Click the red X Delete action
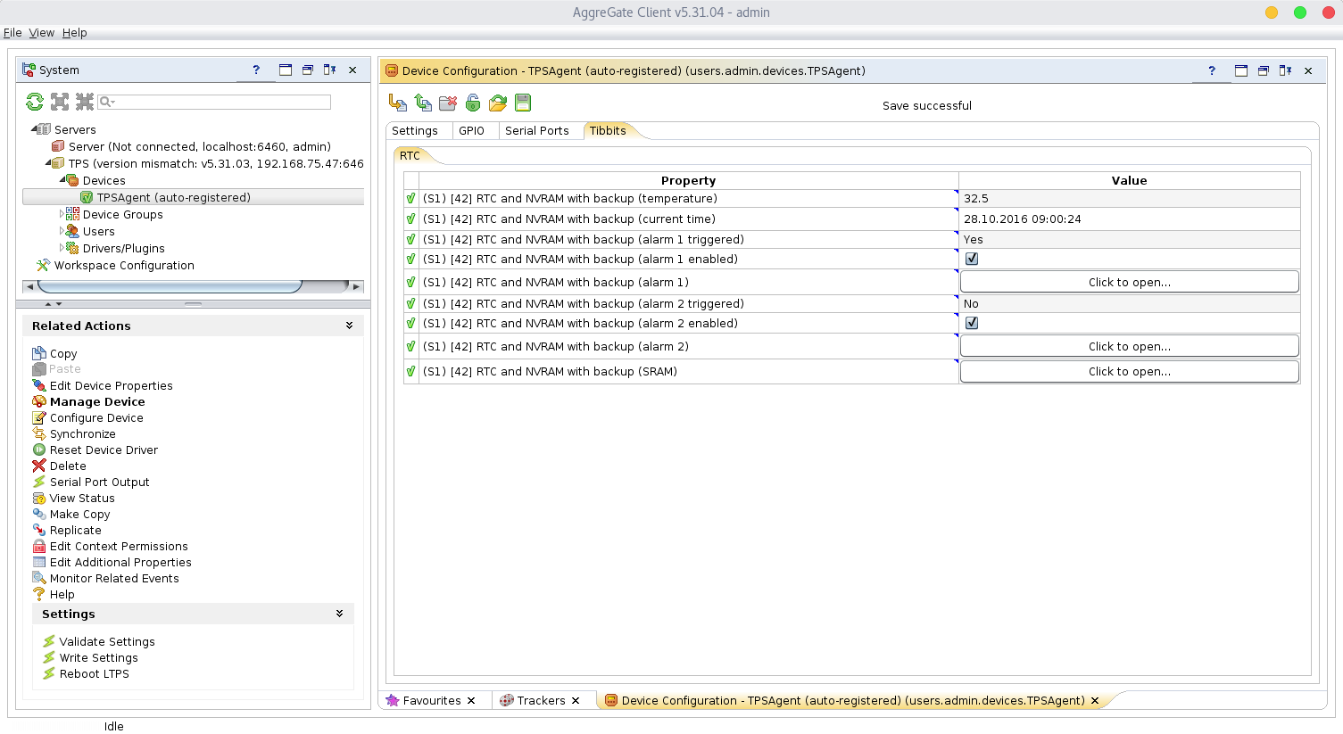Image resolution: width=1343 pixels, height=734 pixels. point(59,466)
